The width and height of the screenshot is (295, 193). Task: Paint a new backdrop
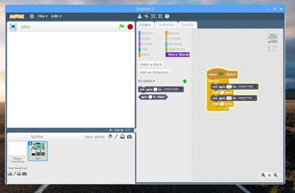pos(15,174)
